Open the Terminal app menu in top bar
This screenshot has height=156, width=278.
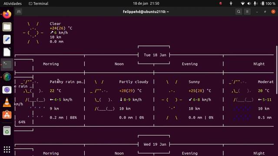[39, 3]
